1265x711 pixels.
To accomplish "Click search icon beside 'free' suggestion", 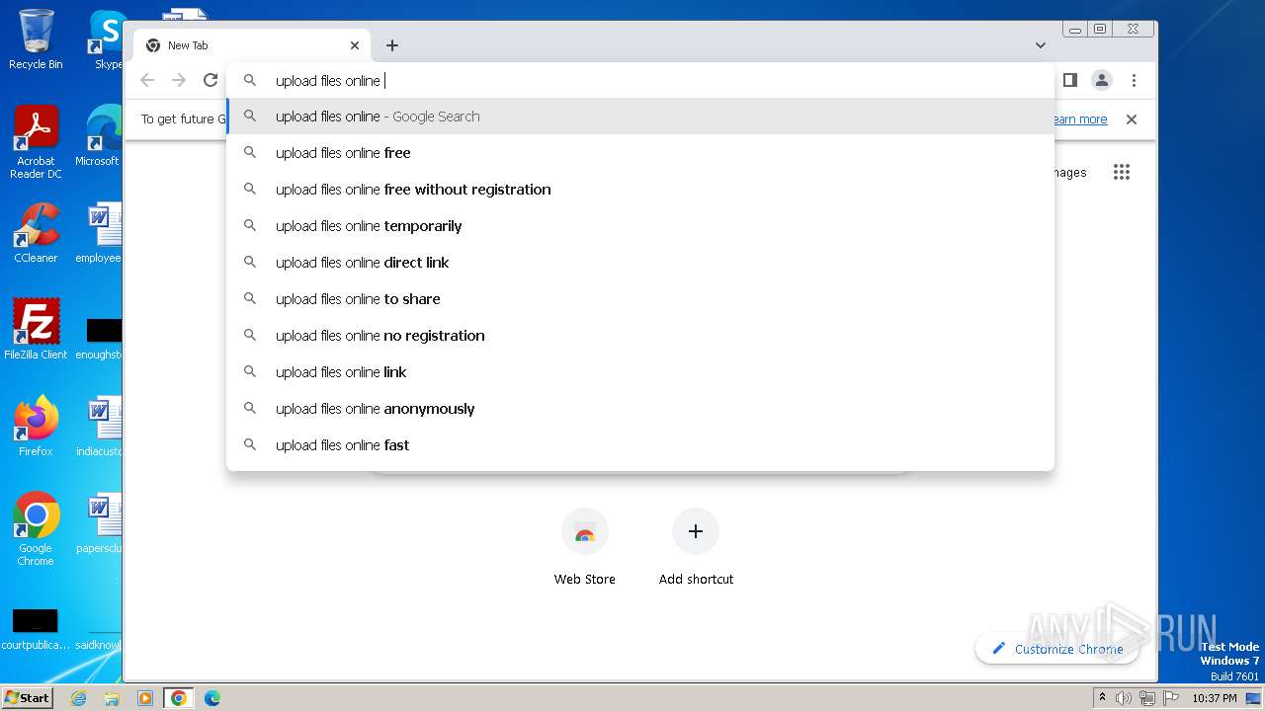I will click(250, 153).
